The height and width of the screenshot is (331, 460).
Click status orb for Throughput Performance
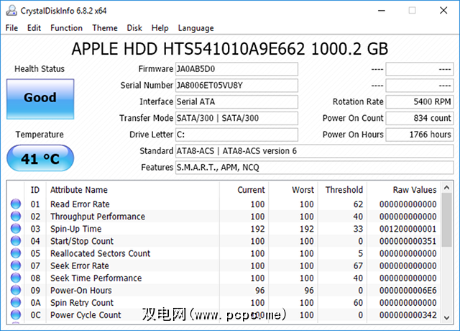(x=16, y=216)
